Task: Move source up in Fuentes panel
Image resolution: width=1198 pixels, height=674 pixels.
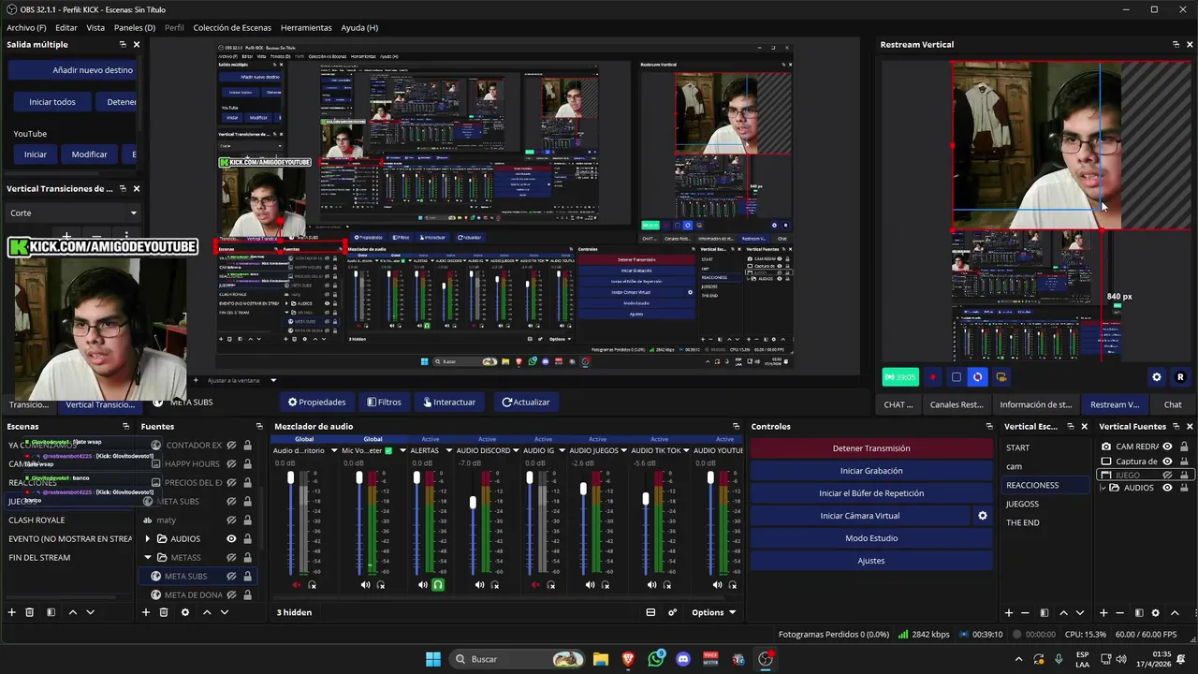Action: pyautogui.click(x=207, y=612)
